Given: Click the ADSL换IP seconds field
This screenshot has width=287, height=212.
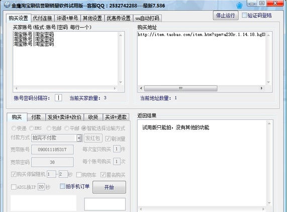Looking at the screenshot, I should pyautogui.click(x=41, y=187).
